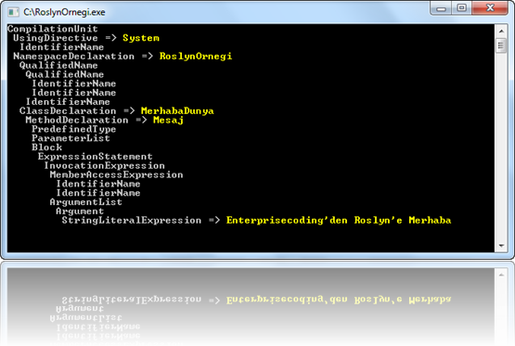Image resolution: width=515 pixels, height=346 pixels.
Task: Click the yellow Enterprisecoding'den Roslyn'e Merhaba string
Action: pyautogui.click(x=339, y=220)
